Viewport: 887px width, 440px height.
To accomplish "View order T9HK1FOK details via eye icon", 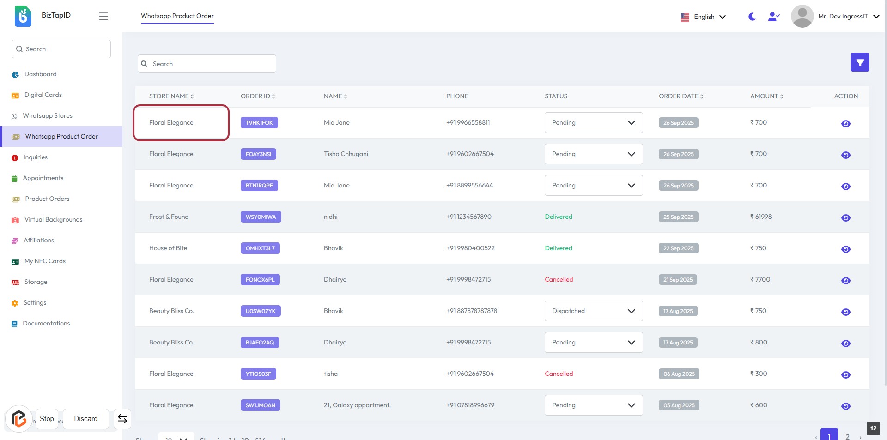I will [x=845, y=124].
